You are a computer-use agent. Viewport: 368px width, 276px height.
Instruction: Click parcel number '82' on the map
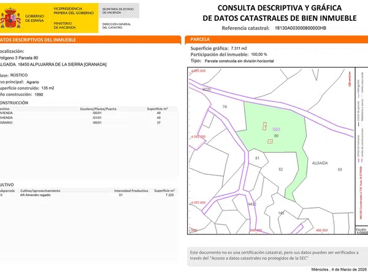[x=281, y=169]
